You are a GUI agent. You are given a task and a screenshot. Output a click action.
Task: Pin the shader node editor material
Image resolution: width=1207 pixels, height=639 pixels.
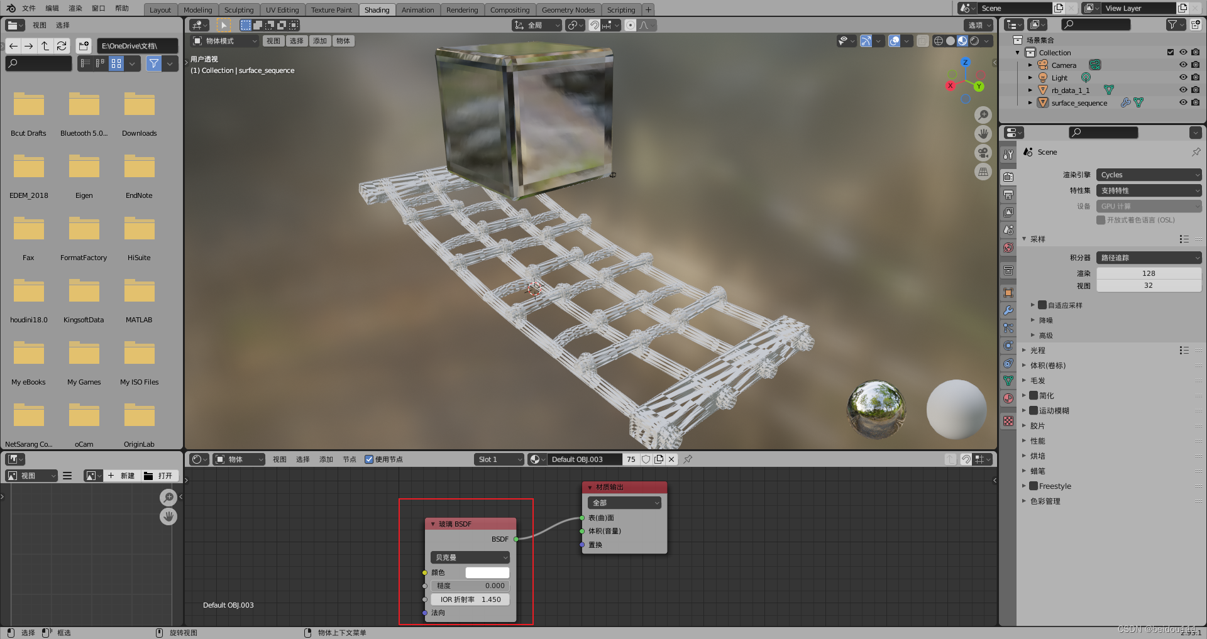[688, 459]
